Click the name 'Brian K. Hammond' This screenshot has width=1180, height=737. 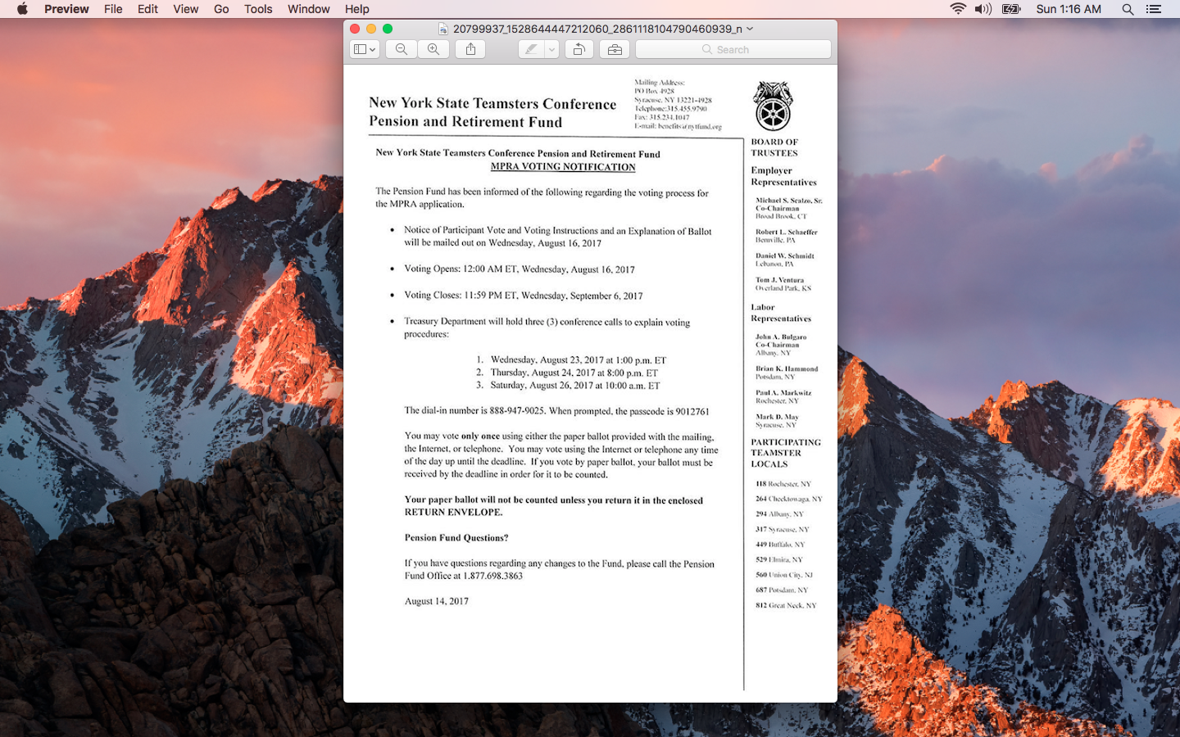[x=787, y=368]
